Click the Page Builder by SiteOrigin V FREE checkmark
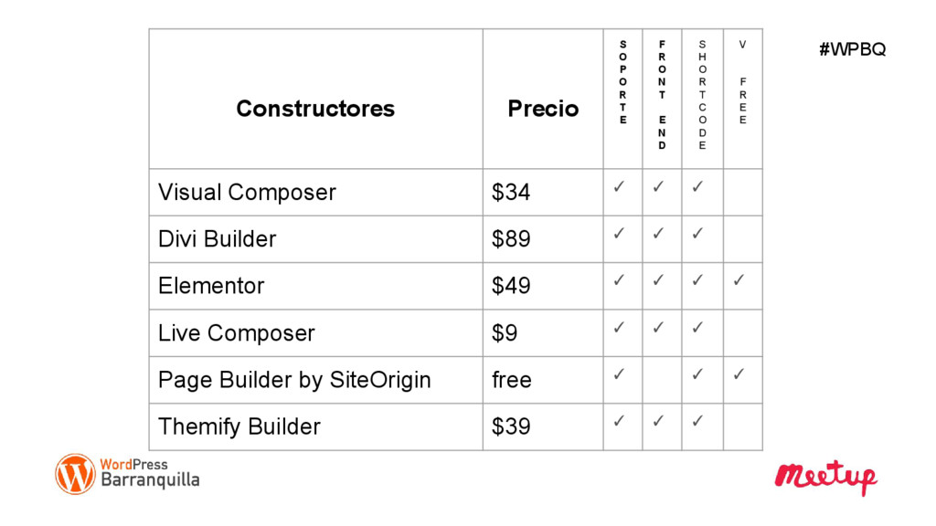This screenshot has width=936, height=526. coord(739,373)
